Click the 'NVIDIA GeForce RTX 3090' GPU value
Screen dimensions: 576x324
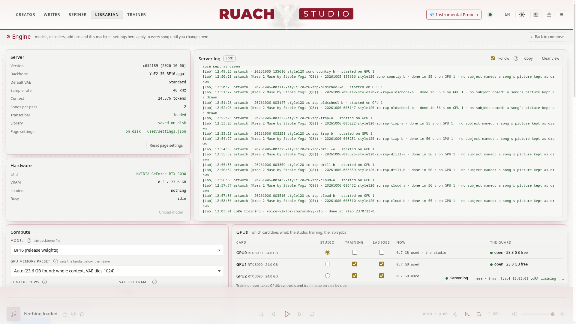coord(161,174)
